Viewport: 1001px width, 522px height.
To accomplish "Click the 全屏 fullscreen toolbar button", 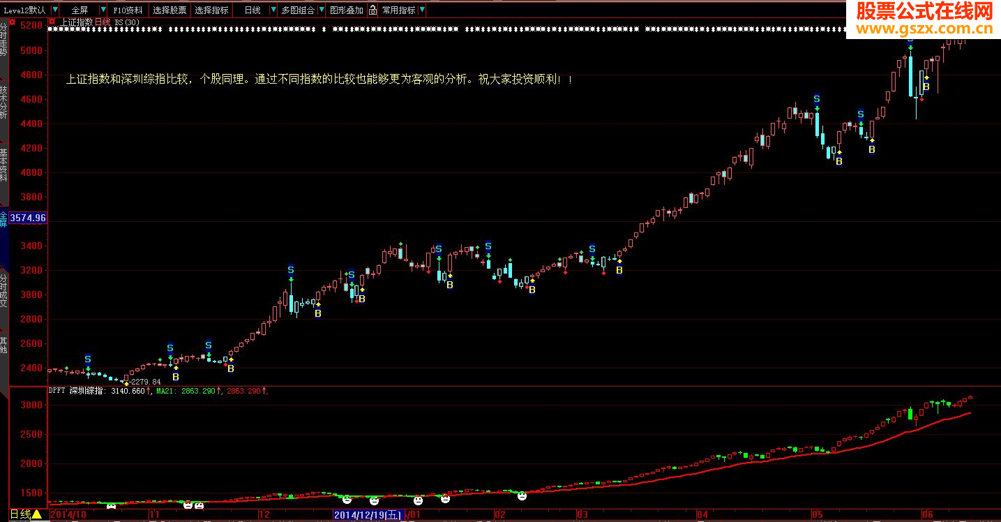I will point(80,10).
